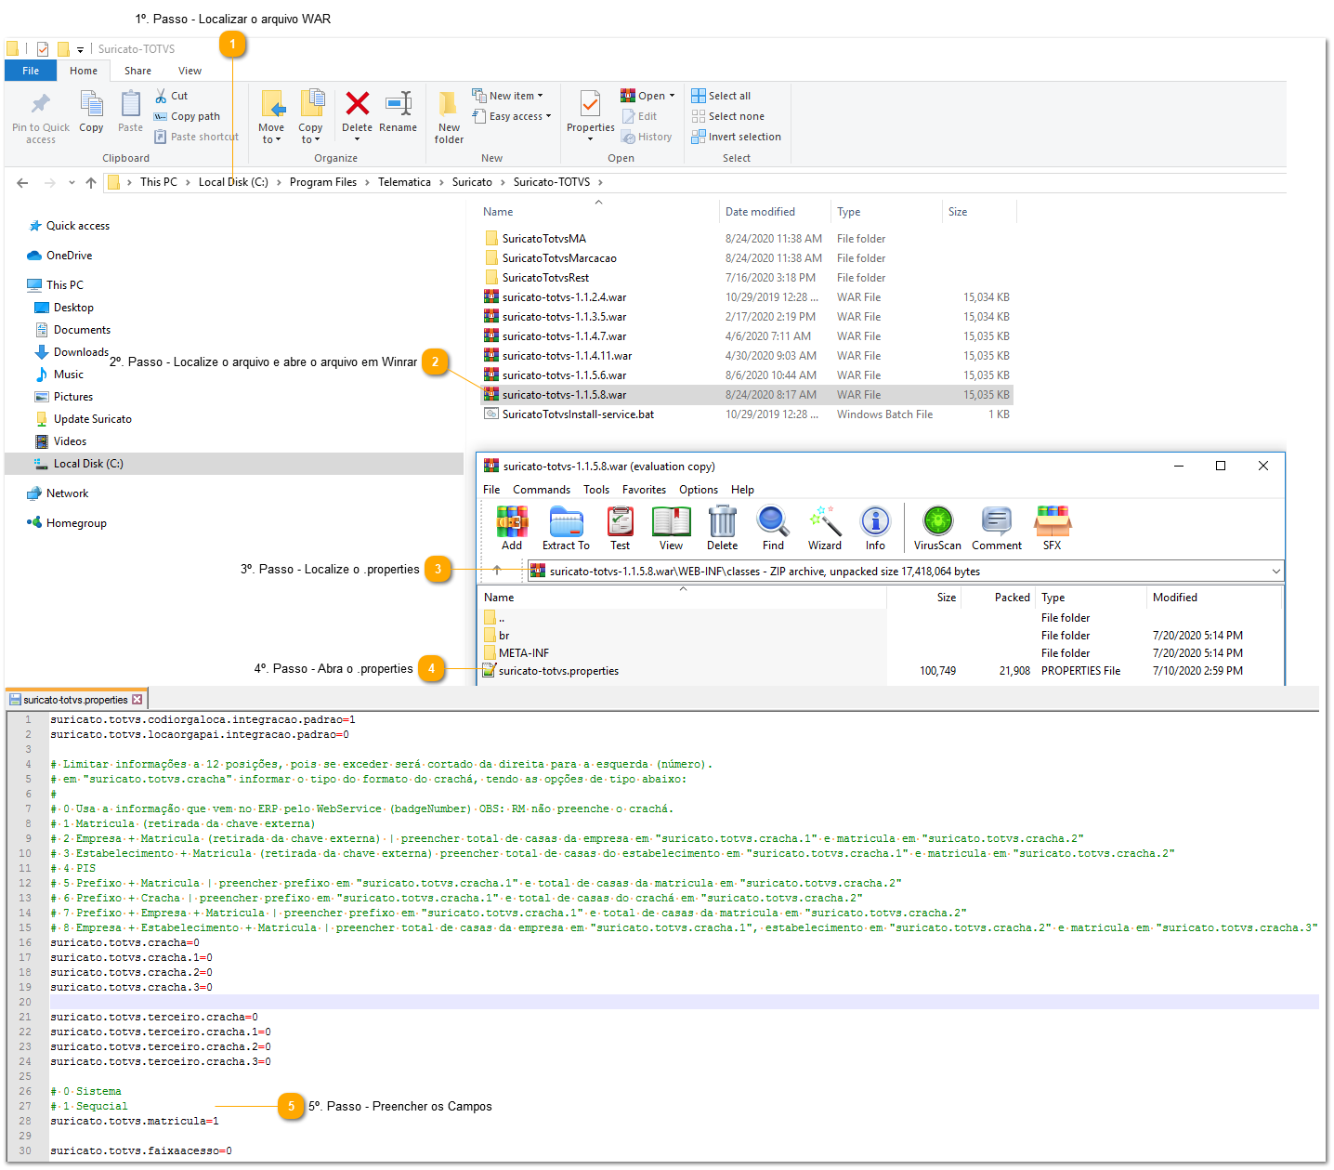Select Downloads in the navigation pane
Screen dimensions: 1334x1170
tap(81, 352)
